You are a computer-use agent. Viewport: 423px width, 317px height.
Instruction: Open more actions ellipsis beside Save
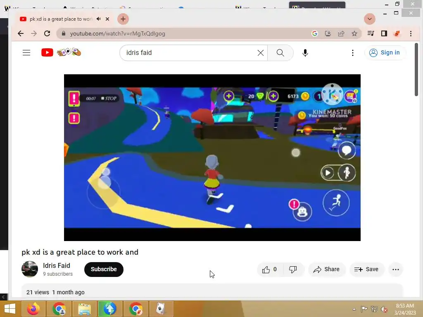click(x=395, y=269)
